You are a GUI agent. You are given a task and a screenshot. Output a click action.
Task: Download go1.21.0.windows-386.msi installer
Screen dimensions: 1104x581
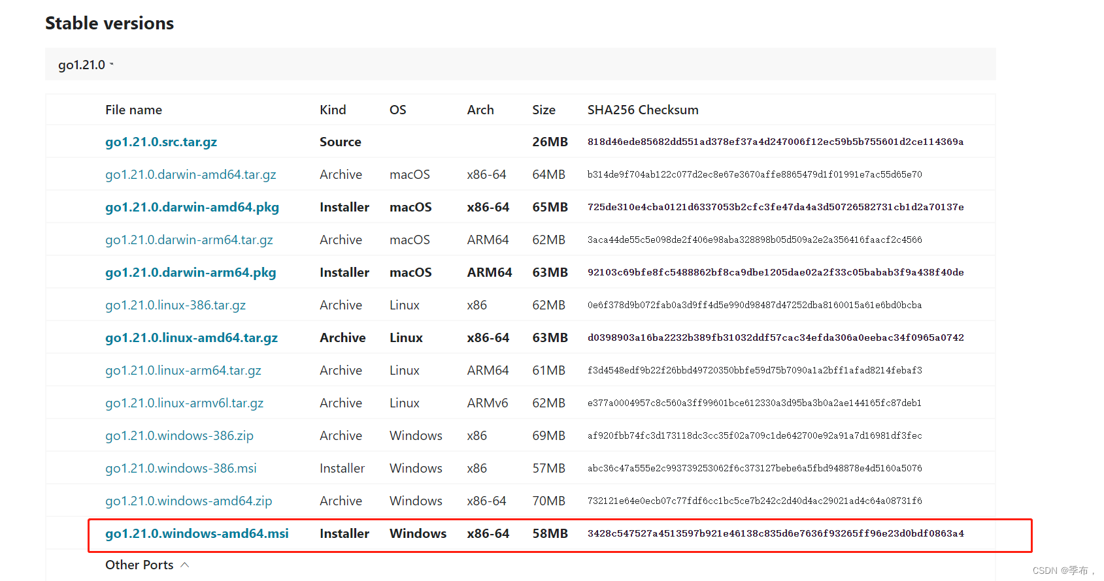pos(181,468)
